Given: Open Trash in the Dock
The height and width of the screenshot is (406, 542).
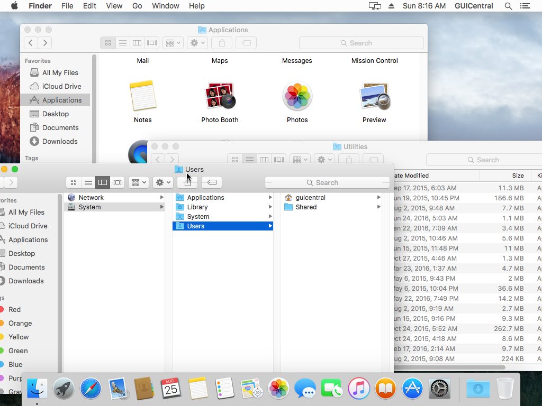Looking at the screenshot, I should [x=505, y=389].
